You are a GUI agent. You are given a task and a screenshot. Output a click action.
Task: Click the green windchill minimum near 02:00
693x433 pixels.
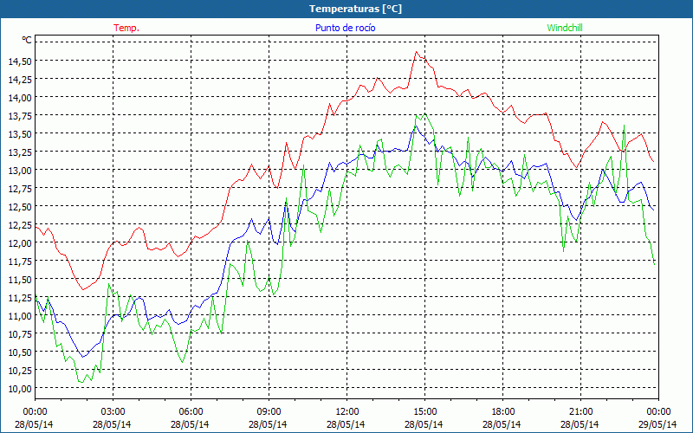click(x=81, y=382)
